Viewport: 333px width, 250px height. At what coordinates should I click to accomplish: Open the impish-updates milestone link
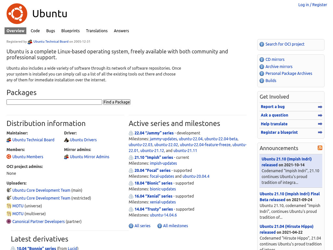tap(163, 163)
